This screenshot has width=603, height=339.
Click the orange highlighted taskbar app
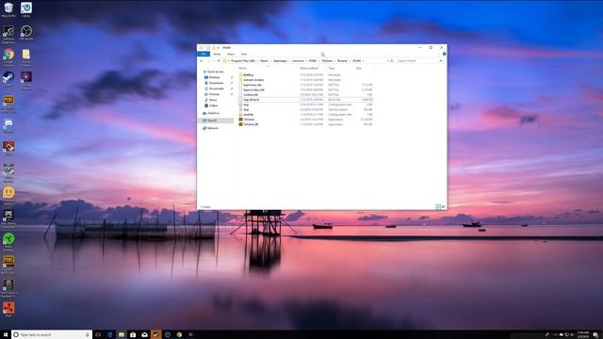(155, 335)
